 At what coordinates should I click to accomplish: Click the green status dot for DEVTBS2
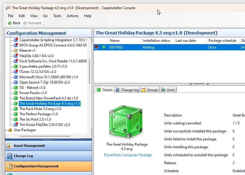pos(104,47)
